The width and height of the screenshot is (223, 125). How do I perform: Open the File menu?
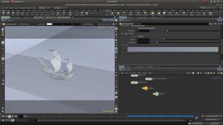tap(3, 8)
